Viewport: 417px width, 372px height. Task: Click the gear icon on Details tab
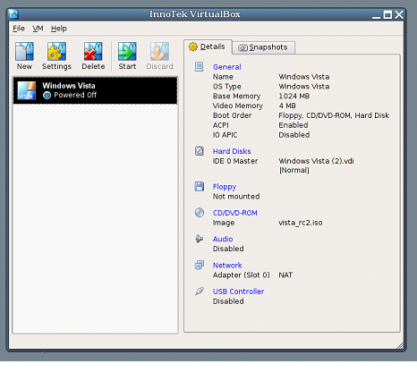[193, 46]
